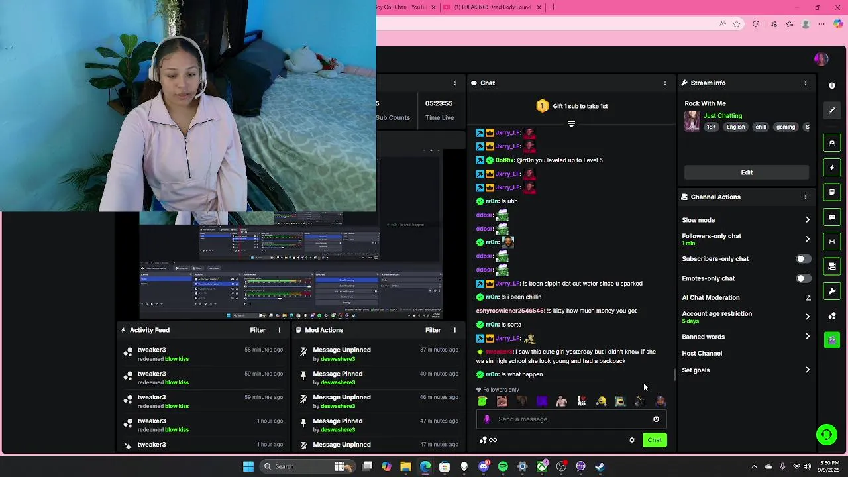Expand Slow mode options

808,220
